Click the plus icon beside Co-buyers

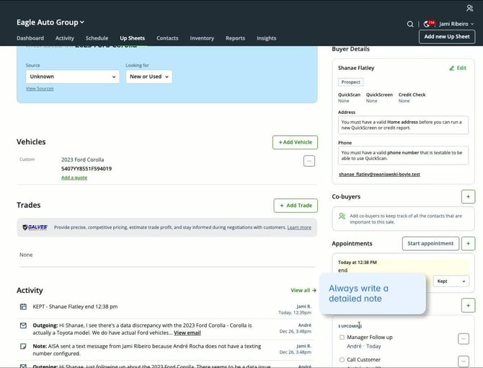pos(468,196)
